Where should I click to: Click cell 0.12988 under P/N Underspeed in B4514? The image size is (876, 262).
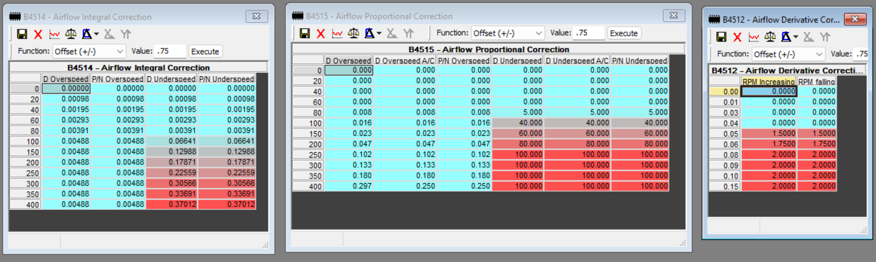click(x=227, y=151)
